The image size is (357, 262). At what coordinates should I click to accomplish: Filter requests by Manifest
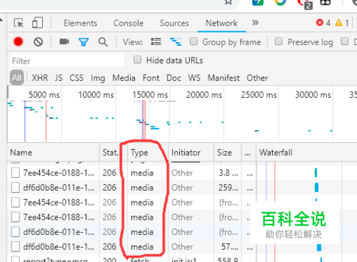pos(223,78)
